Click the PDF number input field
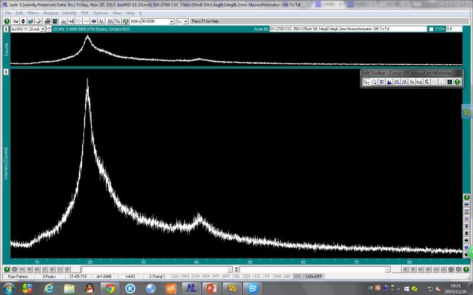 point(155,21)
